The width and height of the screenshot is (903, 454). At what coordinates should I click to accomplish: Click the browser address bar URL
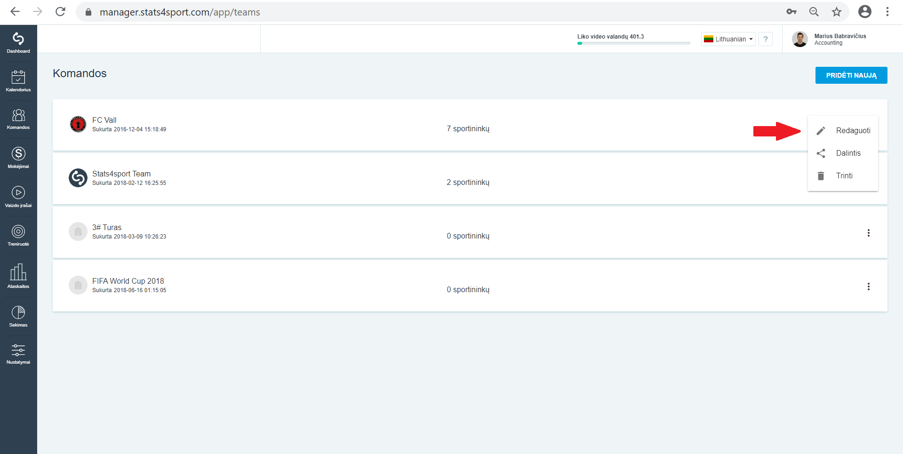pyautogui.click(x=180, y=12)
